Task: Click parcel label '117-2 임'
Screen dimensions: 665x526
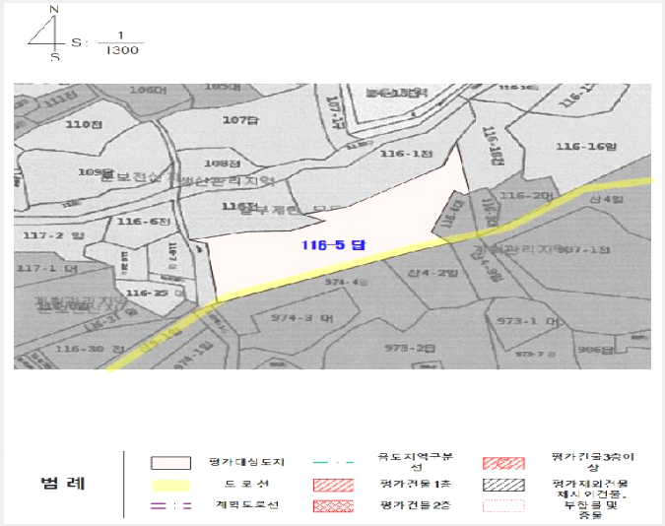Action: pyautogui.click(x=53, y=235)
